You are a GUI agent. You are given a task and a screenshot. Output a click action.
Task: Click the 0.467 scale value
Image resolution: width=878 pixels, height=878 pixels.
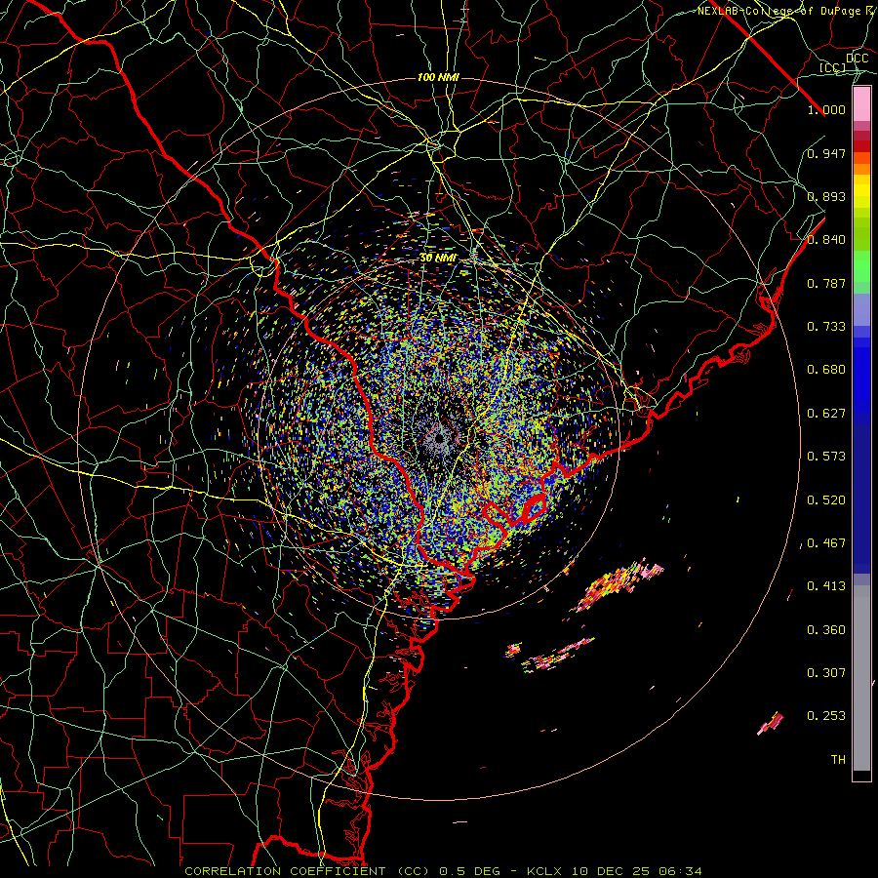(826, 543)
